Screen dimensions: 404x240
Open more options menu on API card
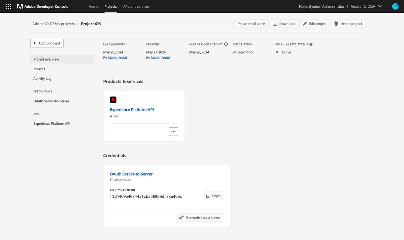[x=173, y=132]
